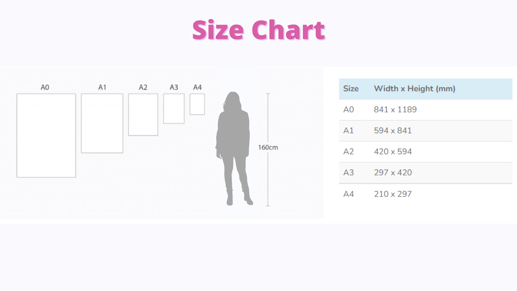The image size is (517, 291).
Task: Select the A2 paper rectangle
Action: pyautogui.click(x=143, y=115)
